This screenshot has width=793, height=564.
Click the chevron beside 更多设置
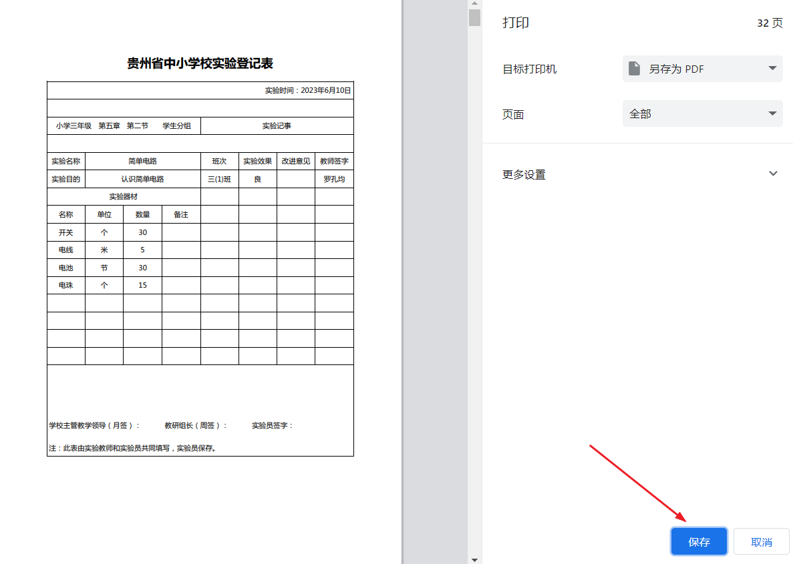point(773,174)
